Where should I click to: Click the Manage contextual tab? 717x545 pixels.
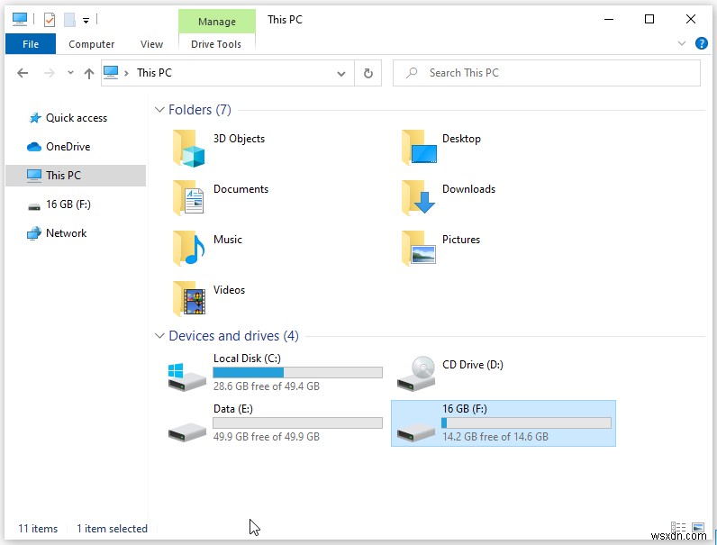click(217, 22)
